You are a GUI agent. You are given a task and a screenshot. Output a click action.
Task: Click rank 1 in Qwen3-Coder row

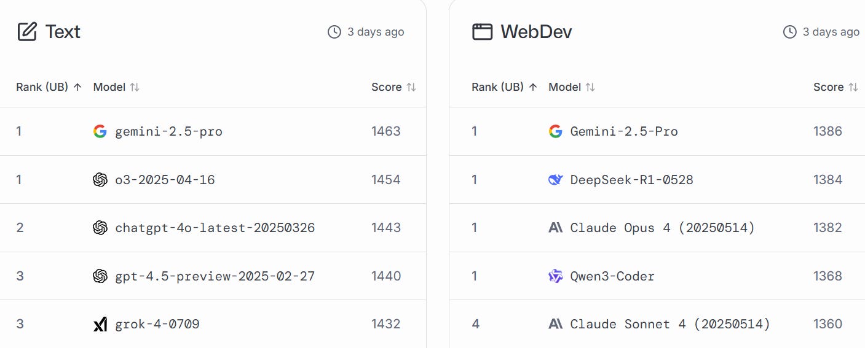[x=475, y=276]
